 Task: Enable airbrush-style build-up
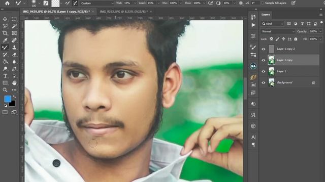coord(211,3)
